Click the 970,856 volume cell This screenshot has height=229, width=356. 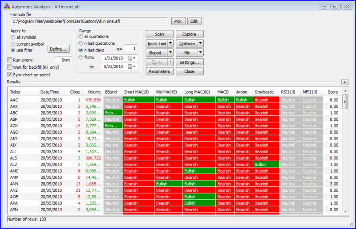point(93,100)
